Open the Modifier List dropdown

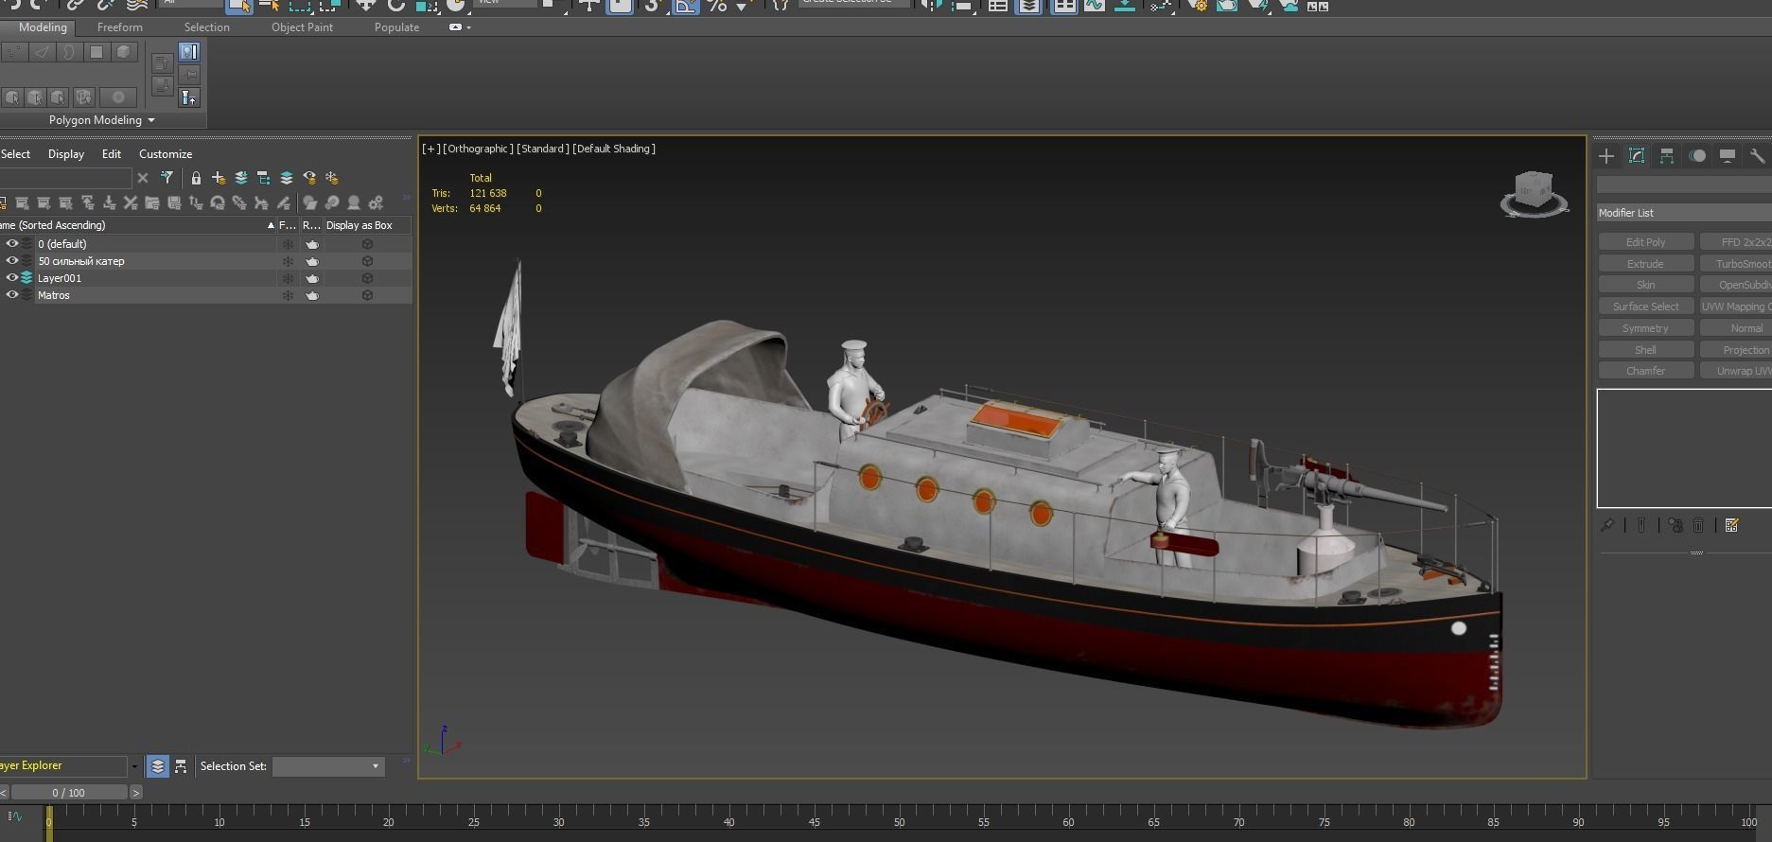[x=1684, y=213]
